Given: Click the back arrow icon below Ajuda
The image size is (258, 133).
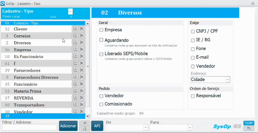Looking at the screenshot, I should point(249,128).
